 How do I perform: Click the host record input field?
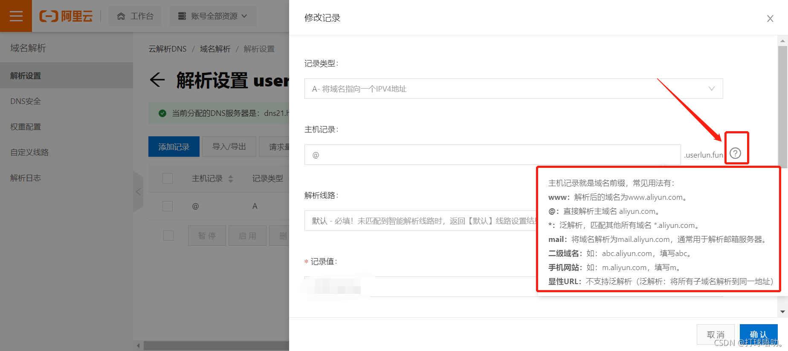[492, 155]
